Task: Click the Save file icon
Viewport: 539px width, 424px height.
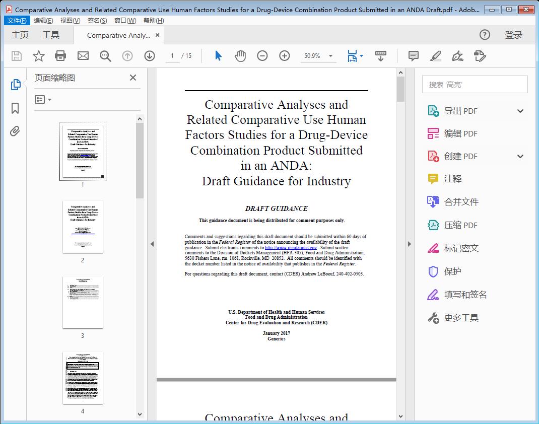Action: click(x=16, y=56)
